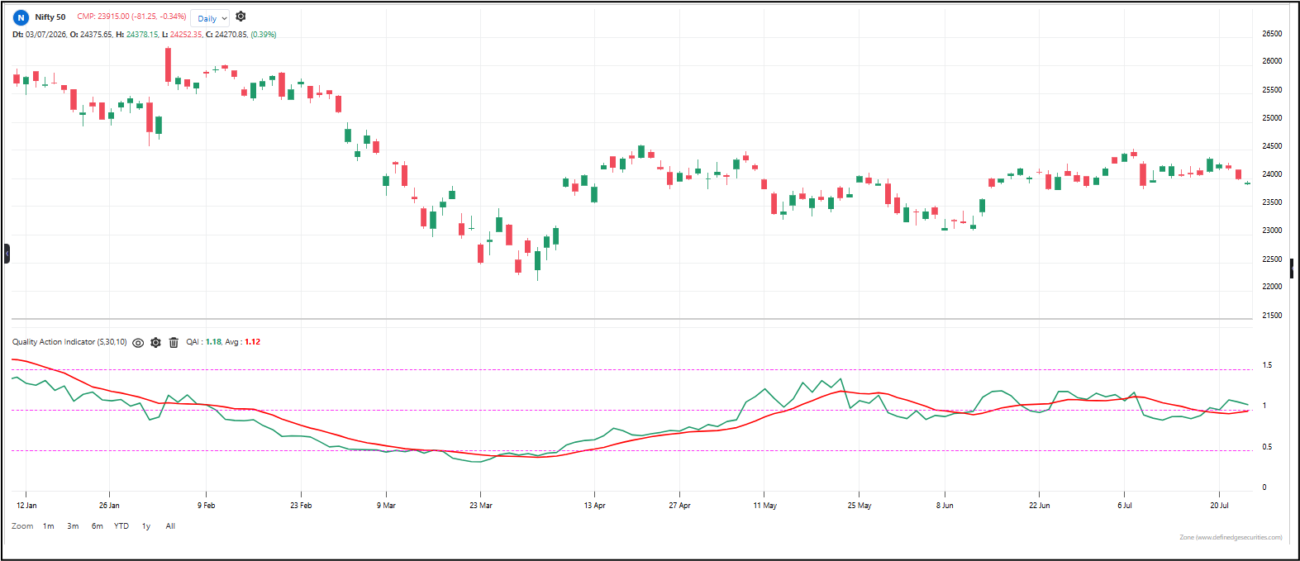Click the 26000 price axis label
The height and width of the screenshot is (561, 1300).
(x=1272, y=61)
